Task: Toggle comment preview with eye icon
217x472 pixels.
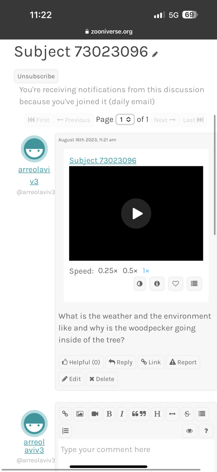Action: [x=189, y=430]
